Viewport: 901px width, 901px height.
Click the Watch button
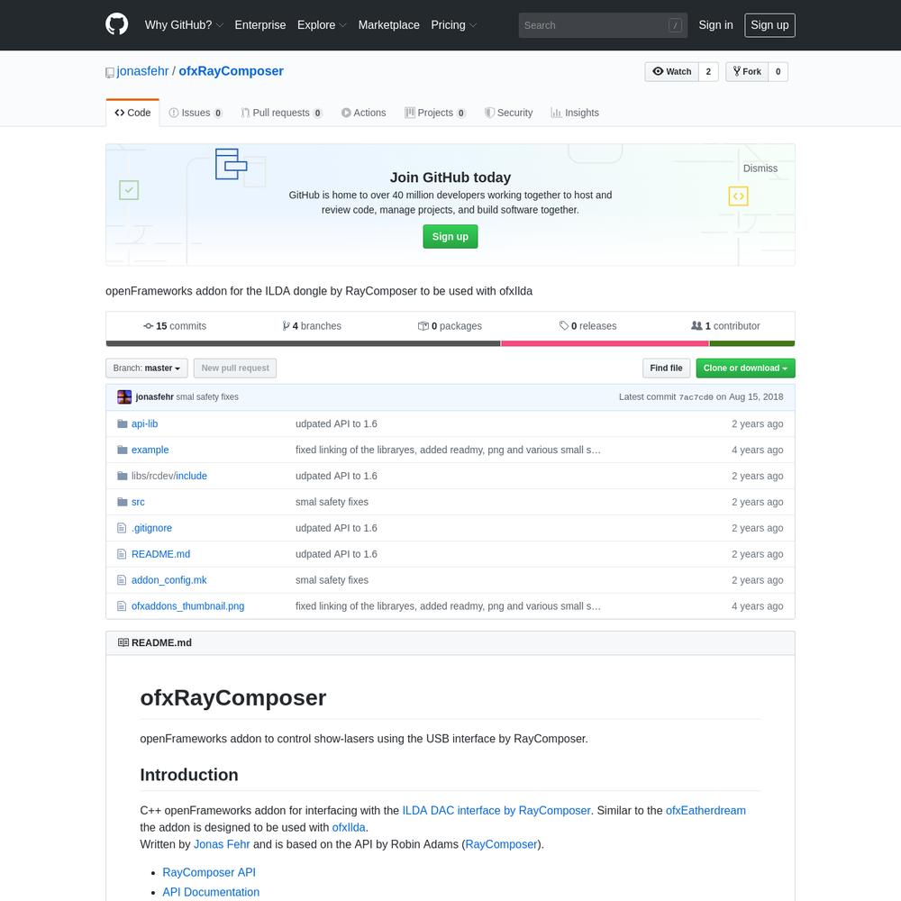[x=672, y=72]
